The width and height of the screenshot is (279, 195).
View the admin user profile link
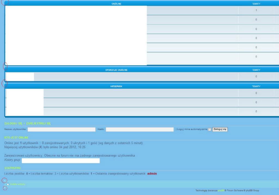[152, 173]
